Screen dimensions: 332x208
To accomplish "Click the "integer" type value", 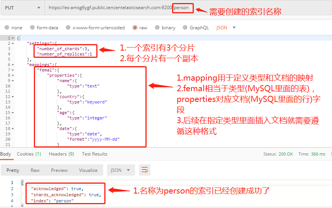I will pyautogui.click(x=96, y=118).
